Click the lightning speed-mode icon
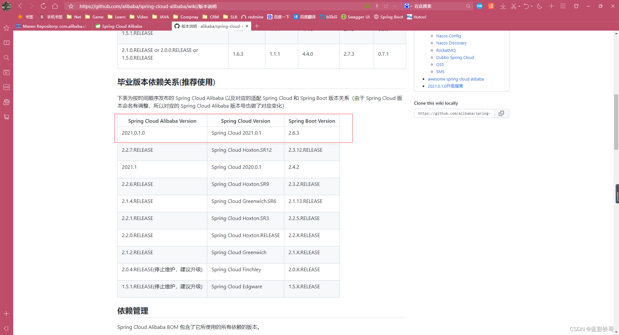 point(377,6)
